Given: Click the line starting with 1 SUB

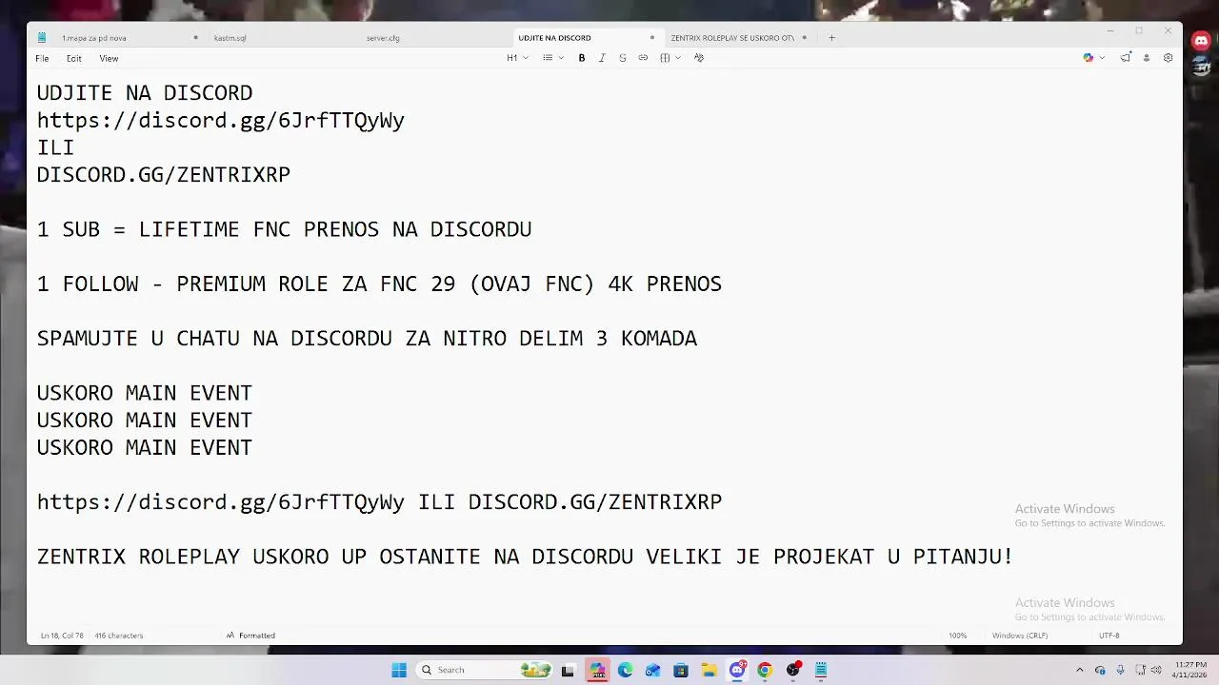Looking at the screenshot, I should pyautogui.click(x=284, y=229).
